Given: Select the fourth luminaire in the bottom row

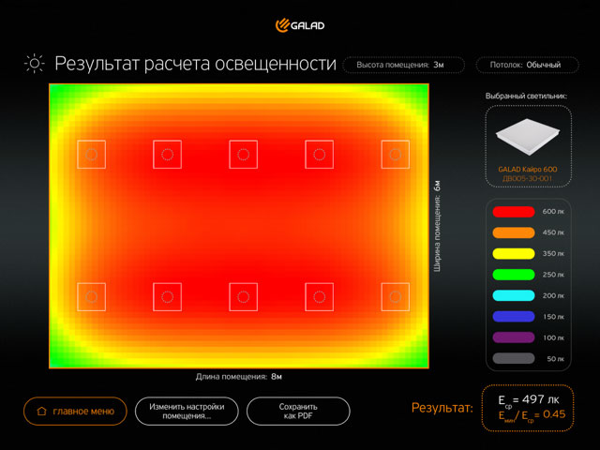Looking at the screenshot, I should 319,296.
